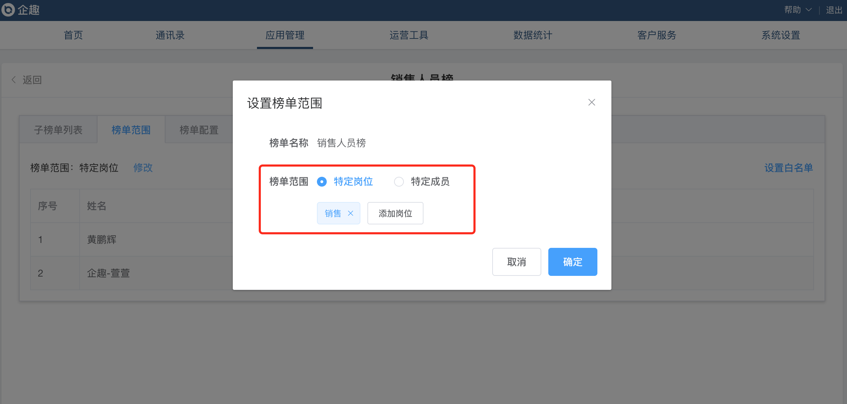The height and width of the screenshot is (404, 847).
Task: Click the 添加岗位 button
Action: (x=395, y=213)
